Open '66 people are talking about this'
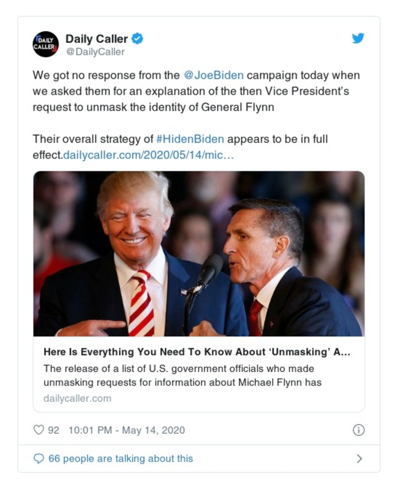This screenshot has width=398, height=488. tap(120, 459)
